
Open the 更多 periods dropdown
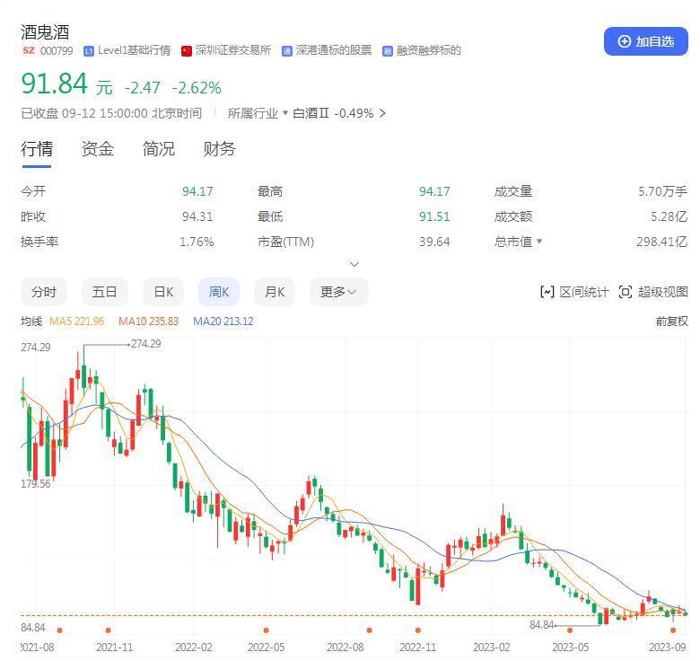(x=339, y=292)
